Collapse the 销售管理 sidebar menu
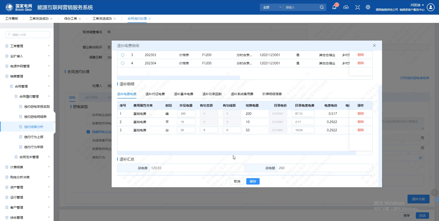Viewport: 439px width, 221px height. [27, 76]
